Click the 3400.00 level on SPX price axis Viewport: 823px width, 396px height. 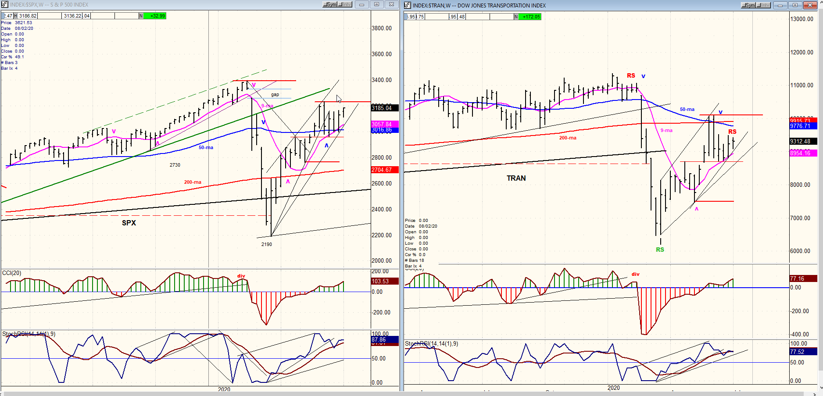click(x=382, y=80)
